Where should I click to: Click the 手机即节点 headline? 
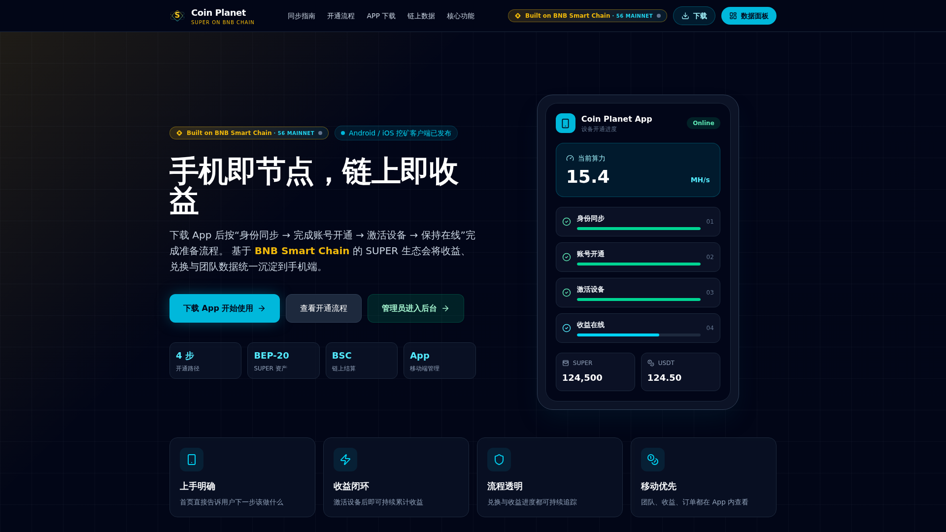coord(314,186)
